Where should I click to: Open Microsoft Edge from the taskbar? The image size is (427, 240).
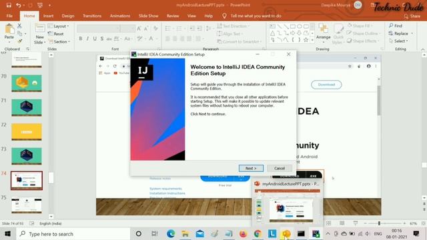(x=171, y=234)
